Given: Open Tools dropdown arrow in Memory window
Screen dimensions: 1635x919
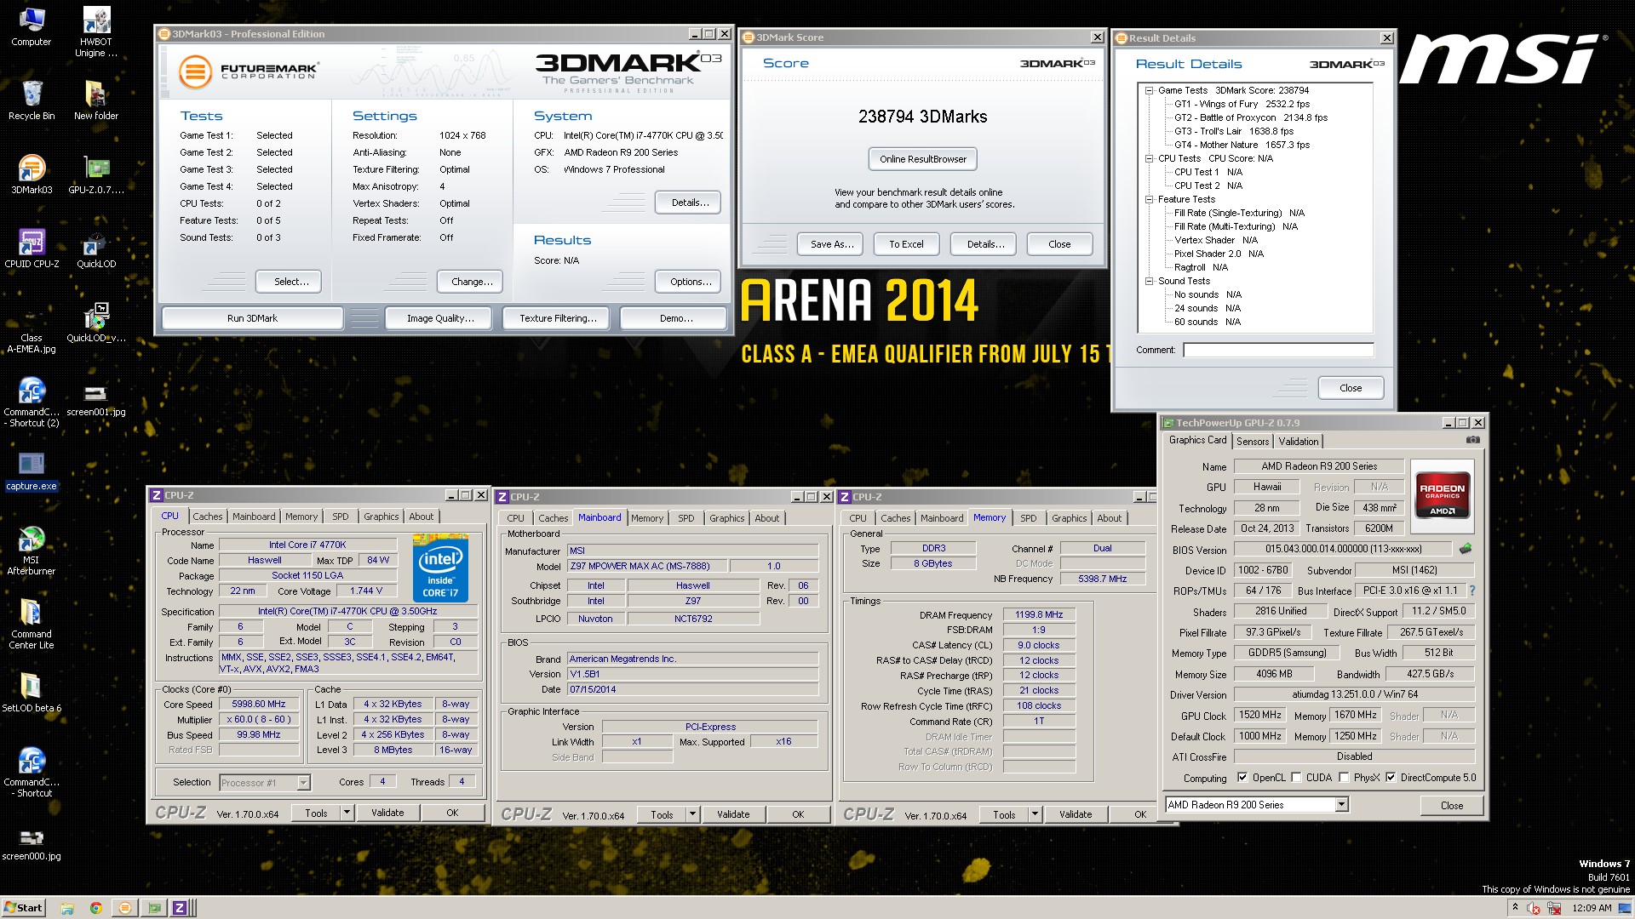Looking at the screenshot, I should (1035, 814).
